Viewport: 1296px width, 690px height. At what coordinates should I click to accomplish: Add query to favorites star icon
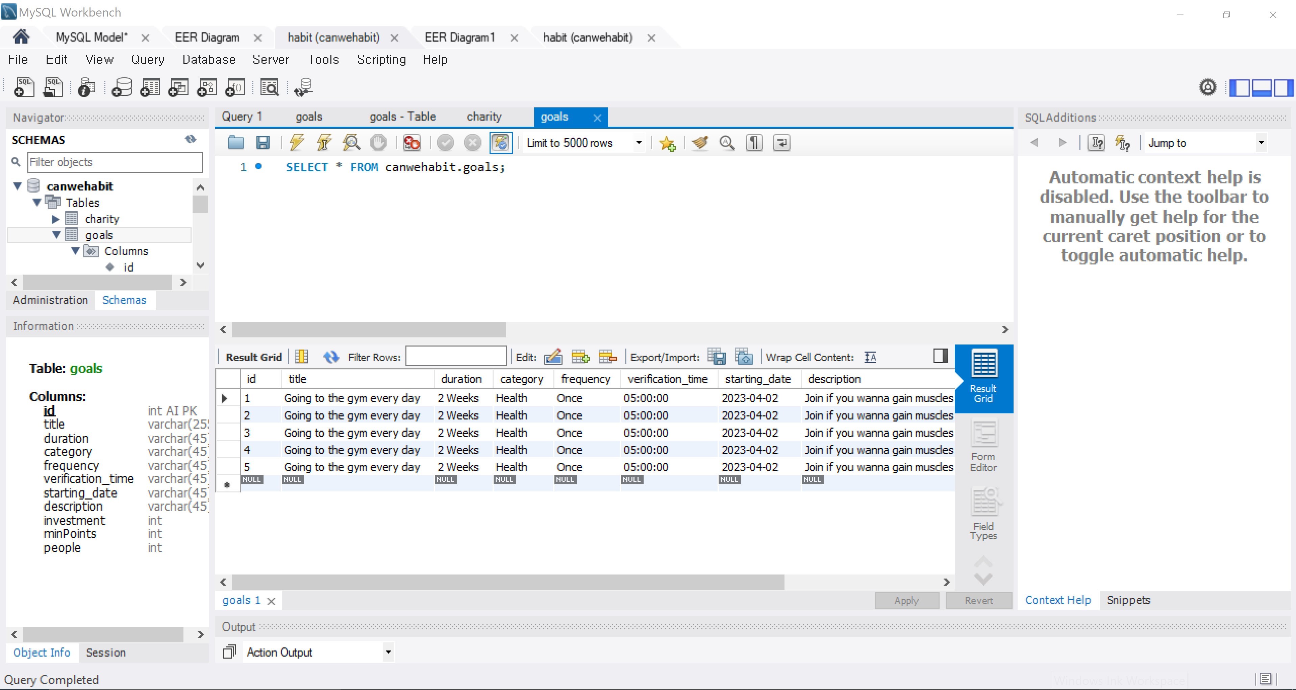click(667, 143)
